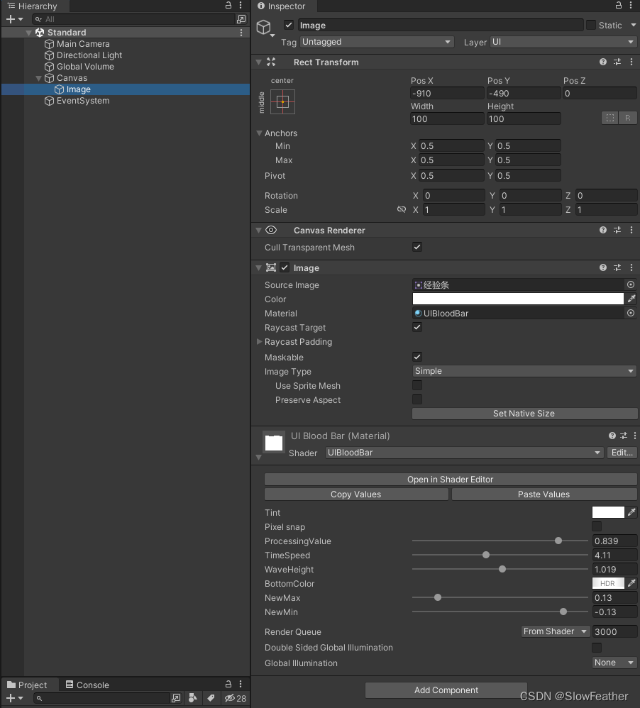Open Image component presets icon
640x708 pixels.
pyautogui.click(x=617, y=267)
